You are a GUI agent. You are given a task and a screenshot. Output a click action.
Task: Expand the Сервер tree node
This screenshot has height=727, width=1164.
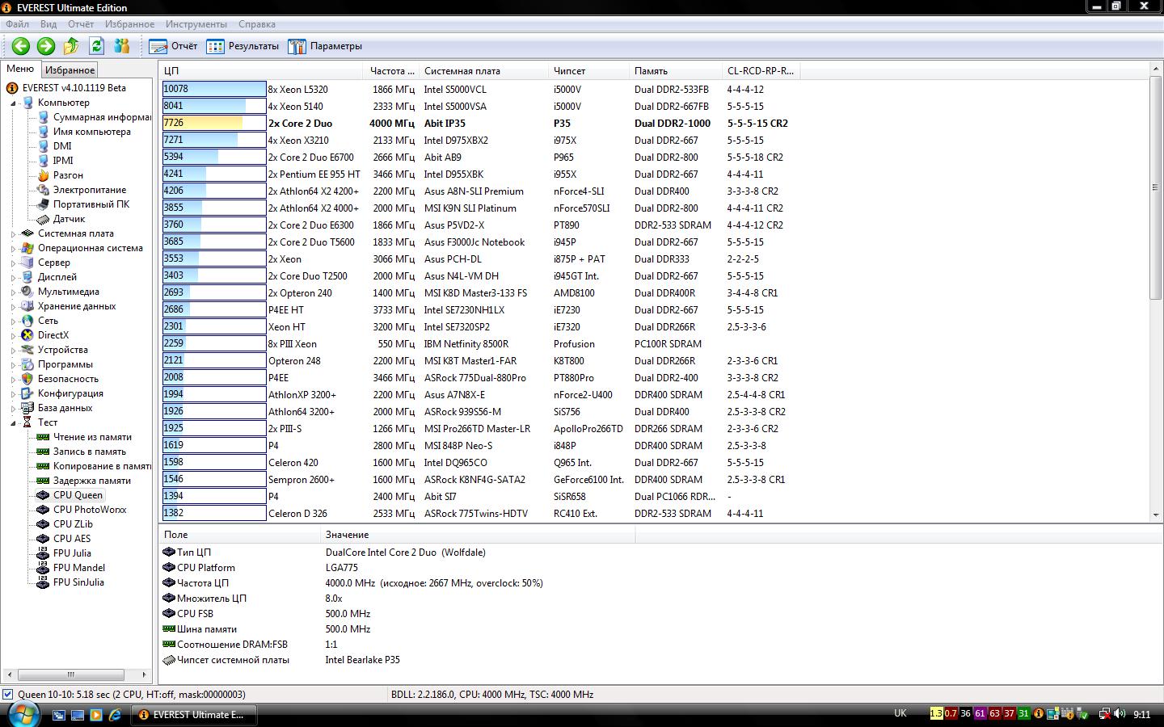13,263
